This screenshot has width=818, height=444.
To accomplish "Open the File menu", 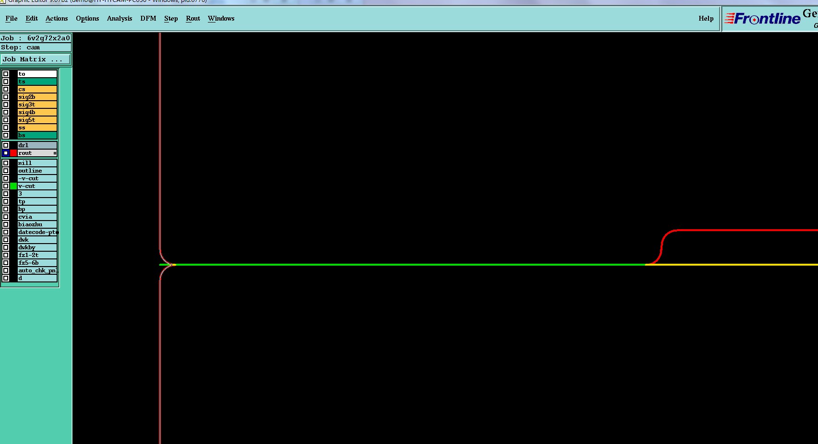I will pos(11,19).
